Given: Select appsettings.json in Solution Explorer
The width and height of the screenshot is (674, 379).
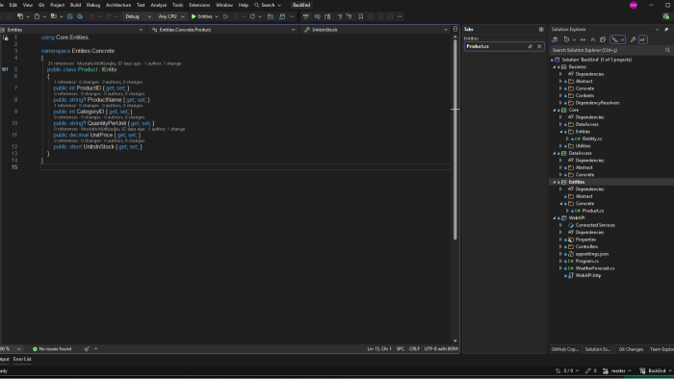Looking at the screenshot, I should point(592,254).
